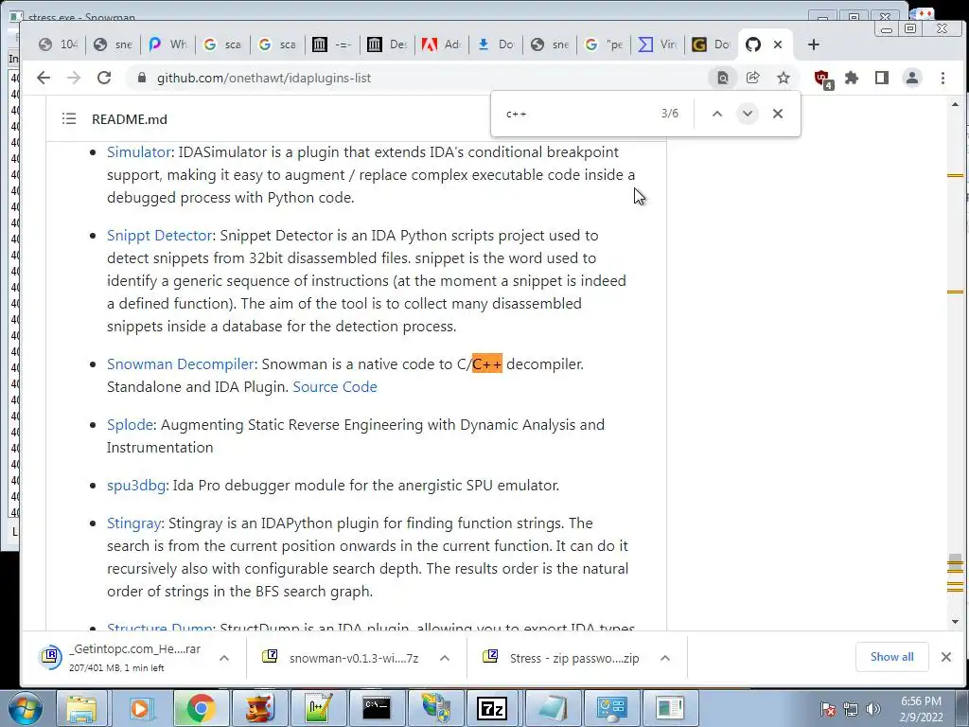The height and width of the screenshot is (727, 969).
Task: Click the c++ find text field
Action: (578, 114)
